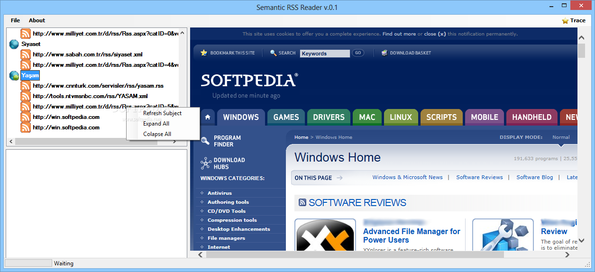The width and height of the screenshot is (595, 272).
Task: Open the About menu
Action: 37,20
